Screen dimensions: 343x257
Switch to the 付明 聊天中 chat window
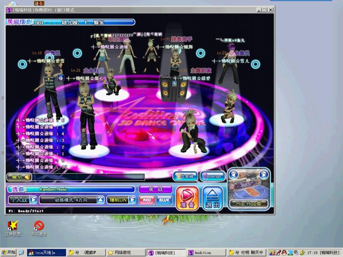pyautogui.click(x=246, y=253)
